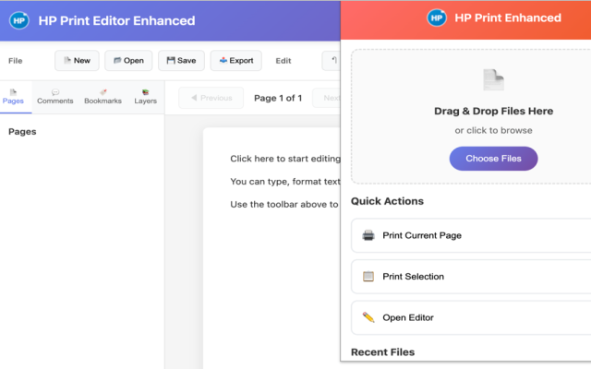Click the Pages heading in sidebar
Screen dimensions: 591x369
coord(22,132)
